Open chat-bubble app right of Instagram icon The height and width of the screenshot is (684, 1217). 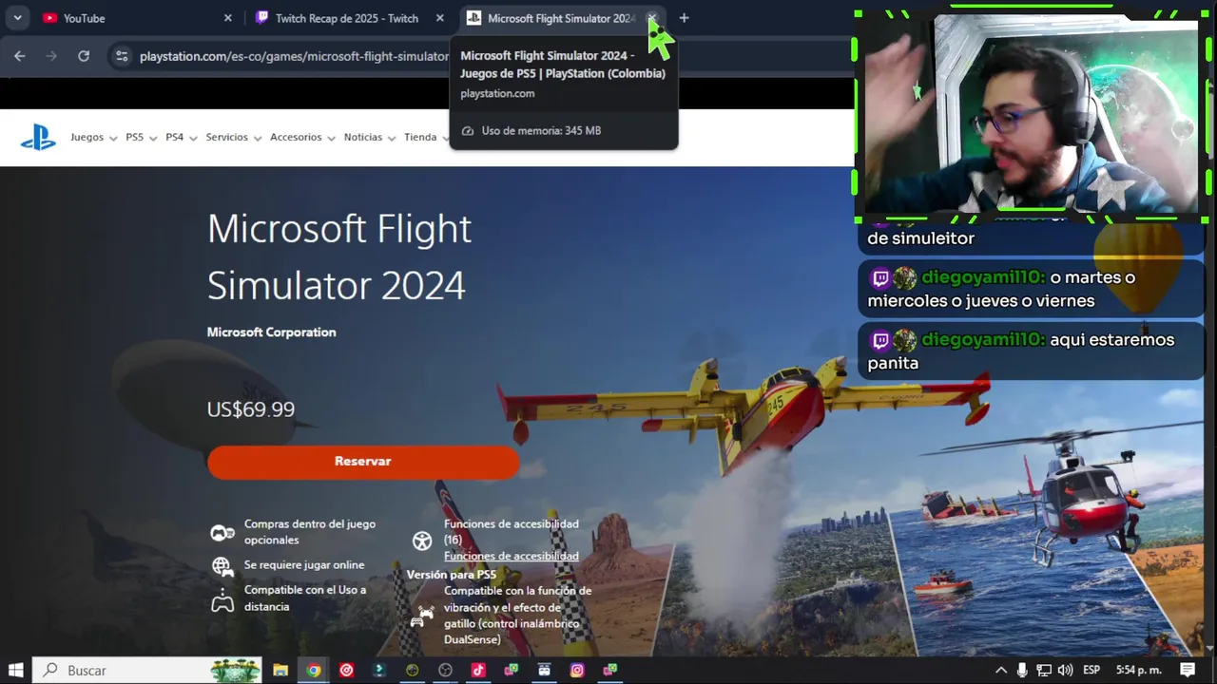610,670
